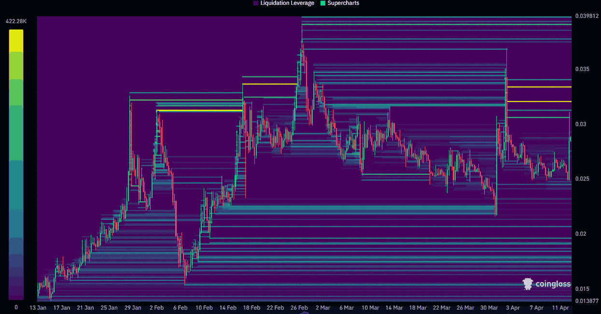Click the 422.28K maximum scale label

(15, 21)
